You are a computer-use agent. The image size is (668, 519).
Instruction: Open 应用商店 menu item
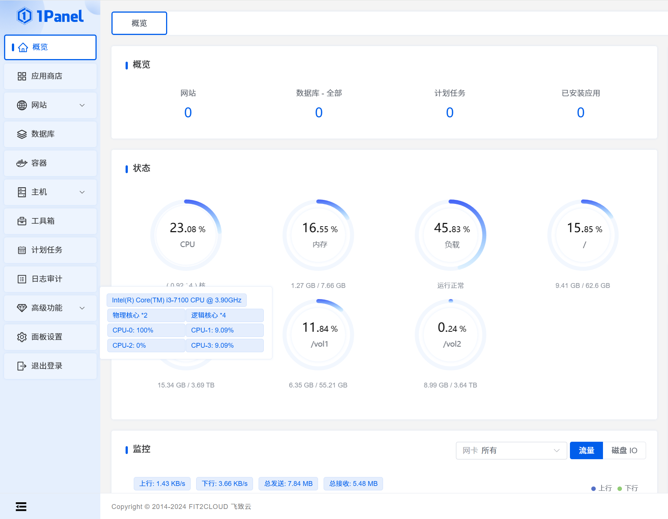pos(50,76)
